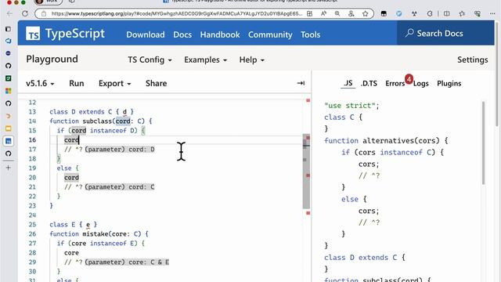Image resolution: width=501 pixels, height=282 pixels.
Task: Click the red error count badge showing 4
Action: point(409,78)
